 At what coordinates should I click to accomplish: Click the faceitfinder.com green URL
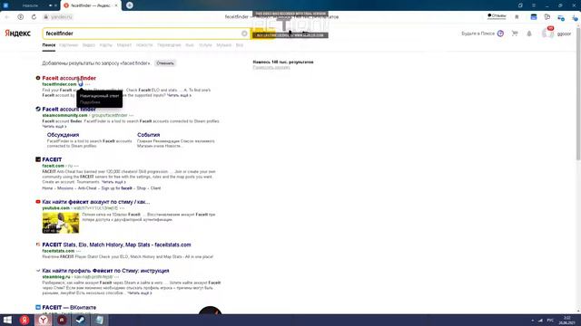[x=59, y=84]
